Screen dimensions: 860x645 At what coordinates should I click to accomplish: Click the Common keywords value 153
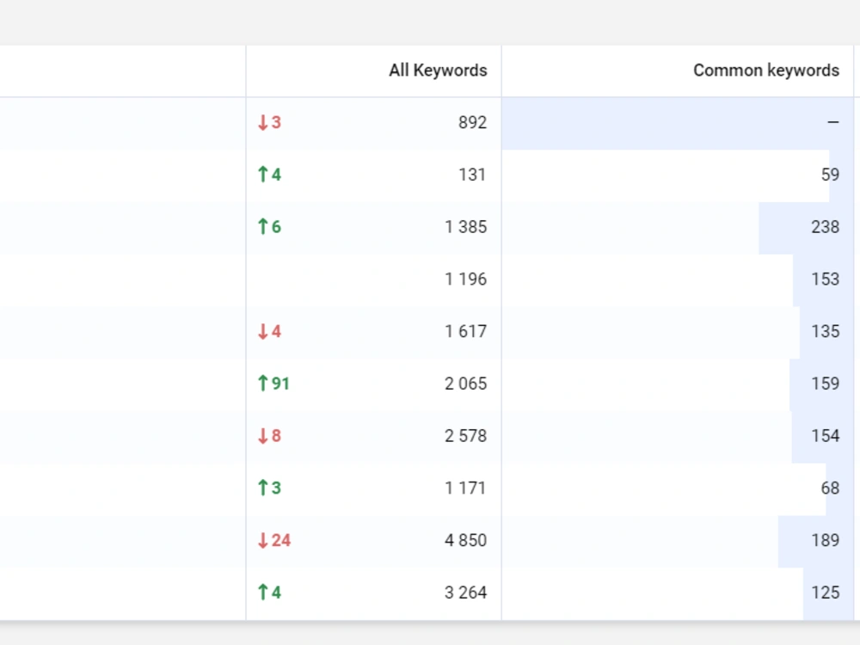pos(826,279)
